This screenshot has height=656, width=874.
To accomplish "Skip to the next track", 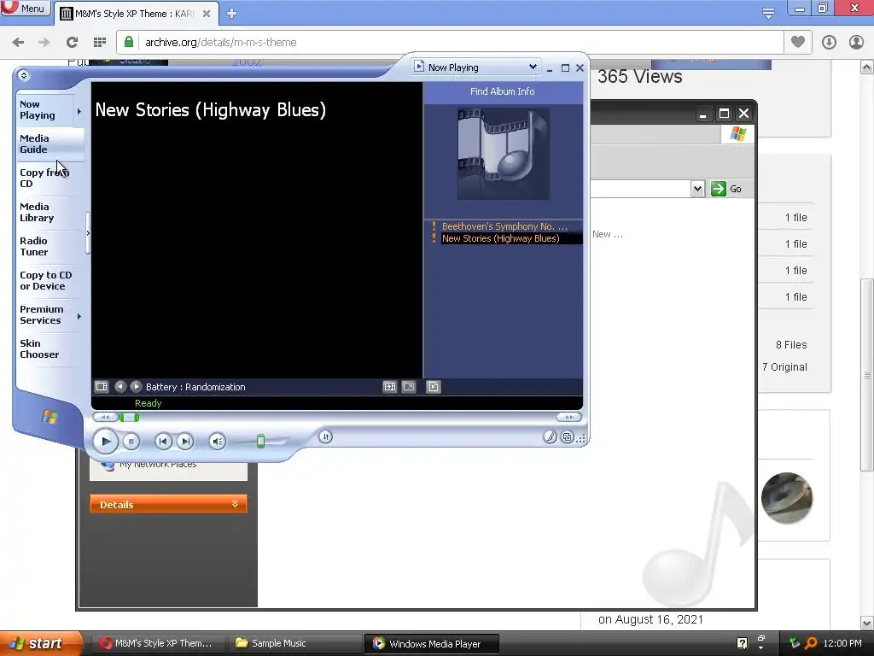I will [x=185, y=442].
